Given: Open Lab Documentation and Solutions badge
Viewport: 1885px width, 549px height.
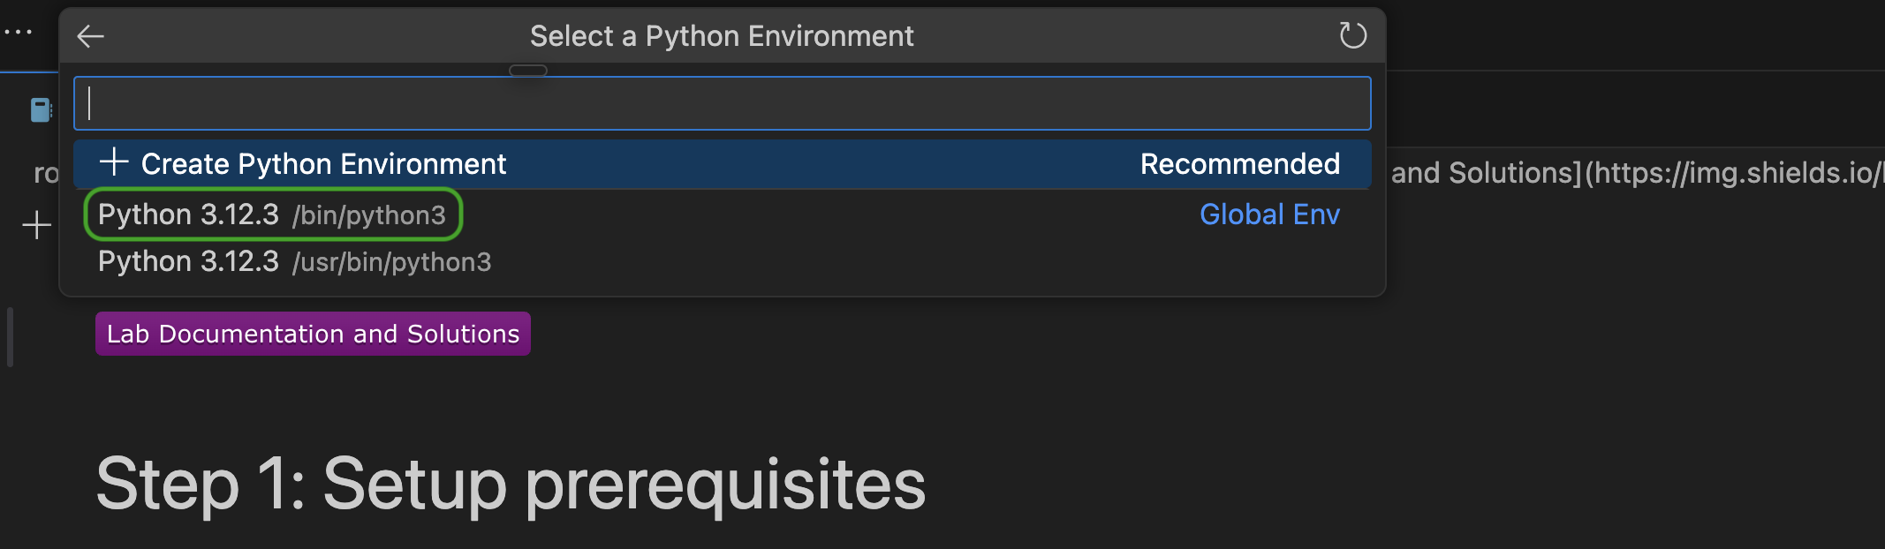Looking at the screenshot, I should pos(313,334).
